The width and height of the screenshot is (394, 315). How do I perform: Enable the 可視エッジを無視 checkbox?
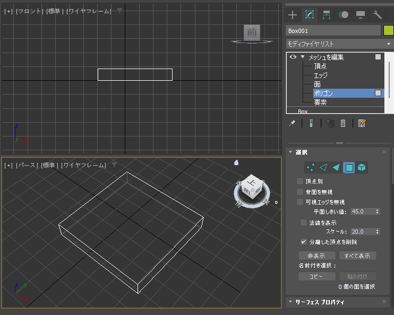[300, 202]
